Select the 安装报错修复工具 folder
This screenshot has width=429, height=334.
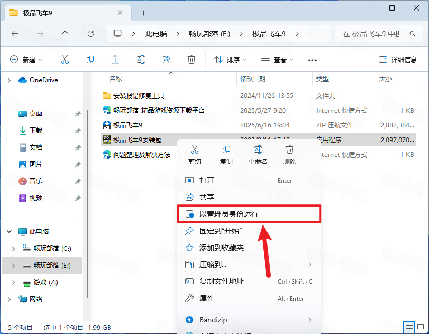(x=138, y=95)
